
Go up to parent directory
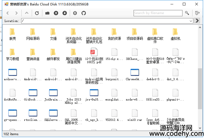27,13
